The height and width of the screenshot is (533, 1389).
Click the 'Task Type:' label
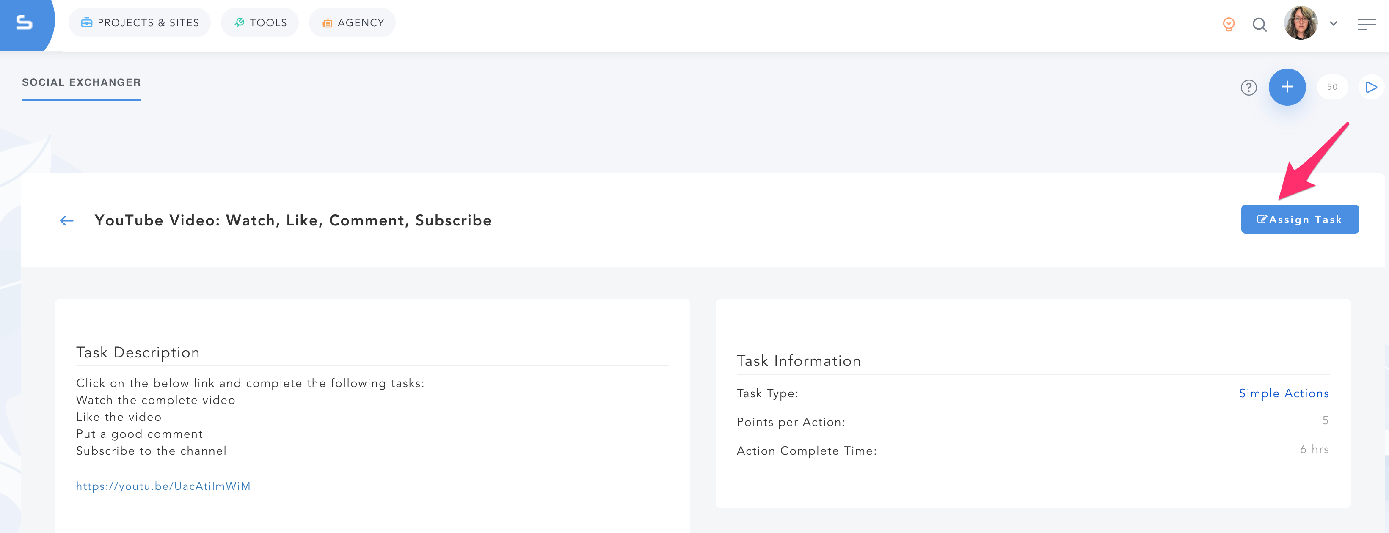pyautogui.click(x=767, y=393)
